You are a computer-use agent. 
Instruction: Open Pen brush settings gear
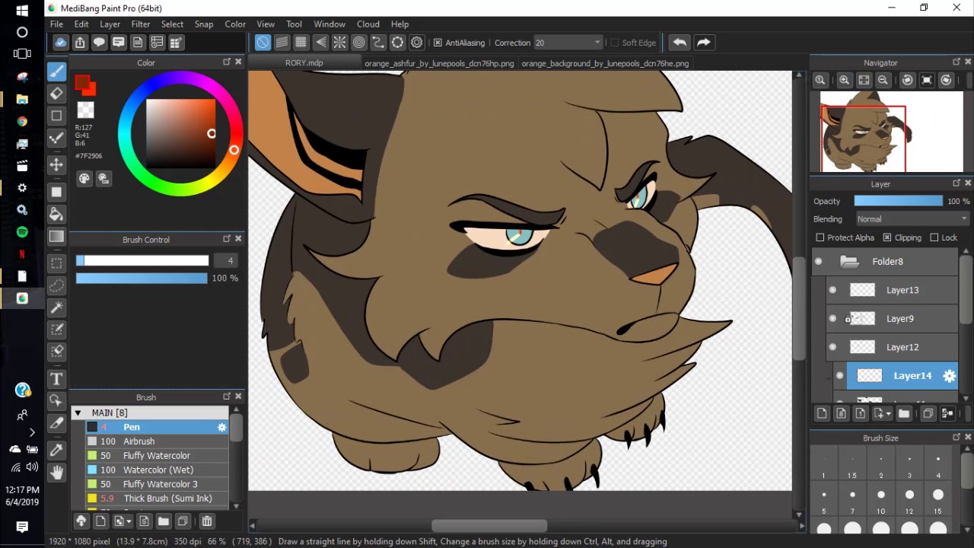click(221, 428)
